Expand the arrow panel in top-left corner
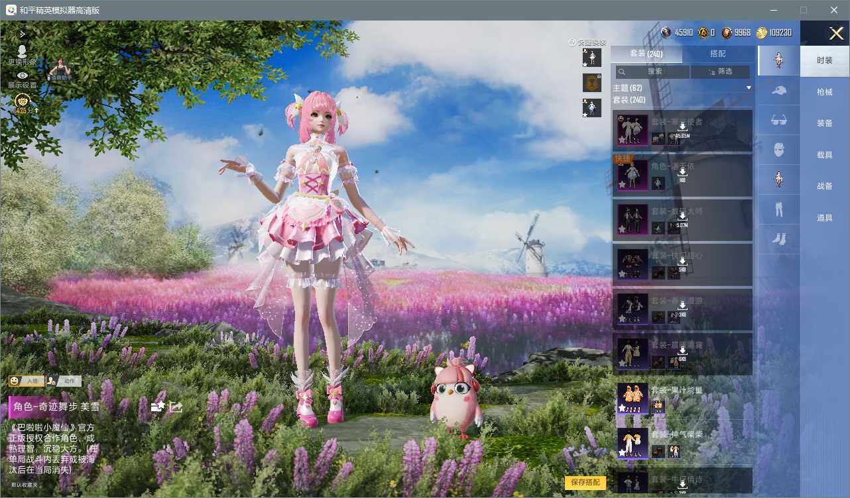Viewport: 850px width, 498px height. [23, 33]
